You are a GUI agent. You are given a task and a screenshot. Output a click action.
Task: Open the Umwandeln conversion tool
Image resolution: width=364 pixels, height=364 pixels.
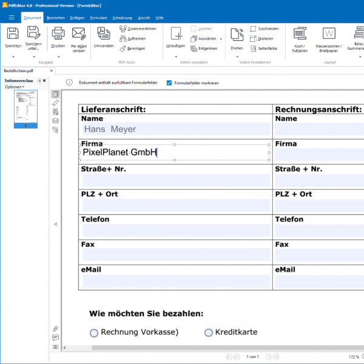104,35
